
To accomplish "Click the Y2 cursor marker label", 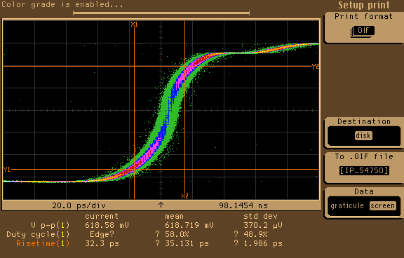I will point(315,67).
